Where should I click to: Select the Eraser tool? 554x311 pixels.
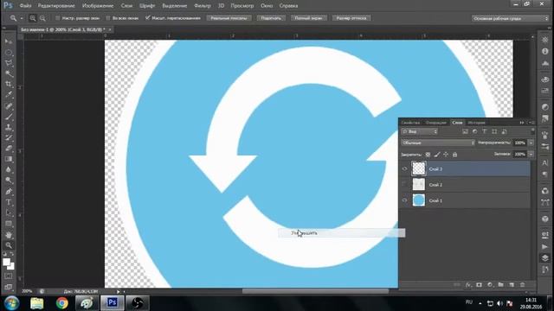pos(9,149)
